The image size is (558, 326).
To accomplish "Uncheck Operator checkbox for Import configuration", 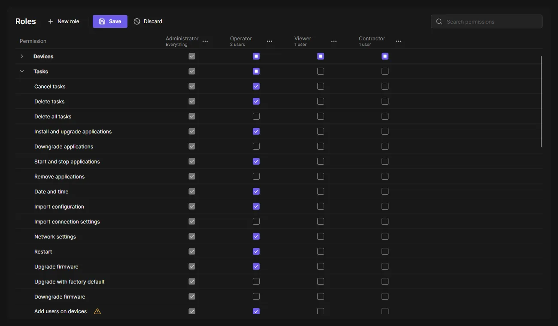I will [256, 206].
